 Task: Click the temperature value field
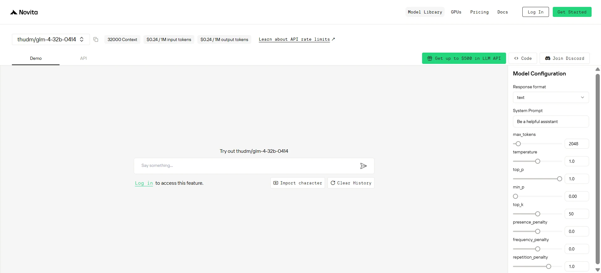coord(577,161)
